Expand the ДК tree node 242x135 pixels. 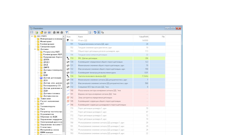pyautogui.click(x=38, y=73)
